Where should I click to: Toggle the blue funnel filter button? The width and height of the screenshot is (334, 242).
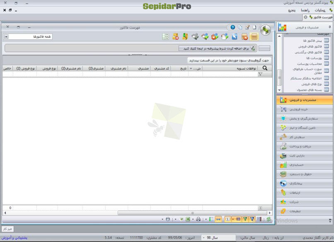(252, 219)
